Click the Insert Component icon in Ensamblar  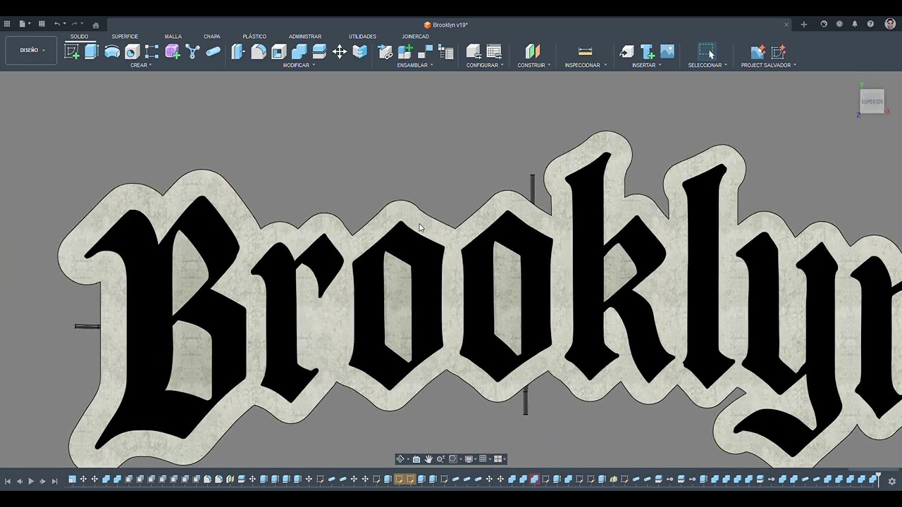[x=385, y=51]
